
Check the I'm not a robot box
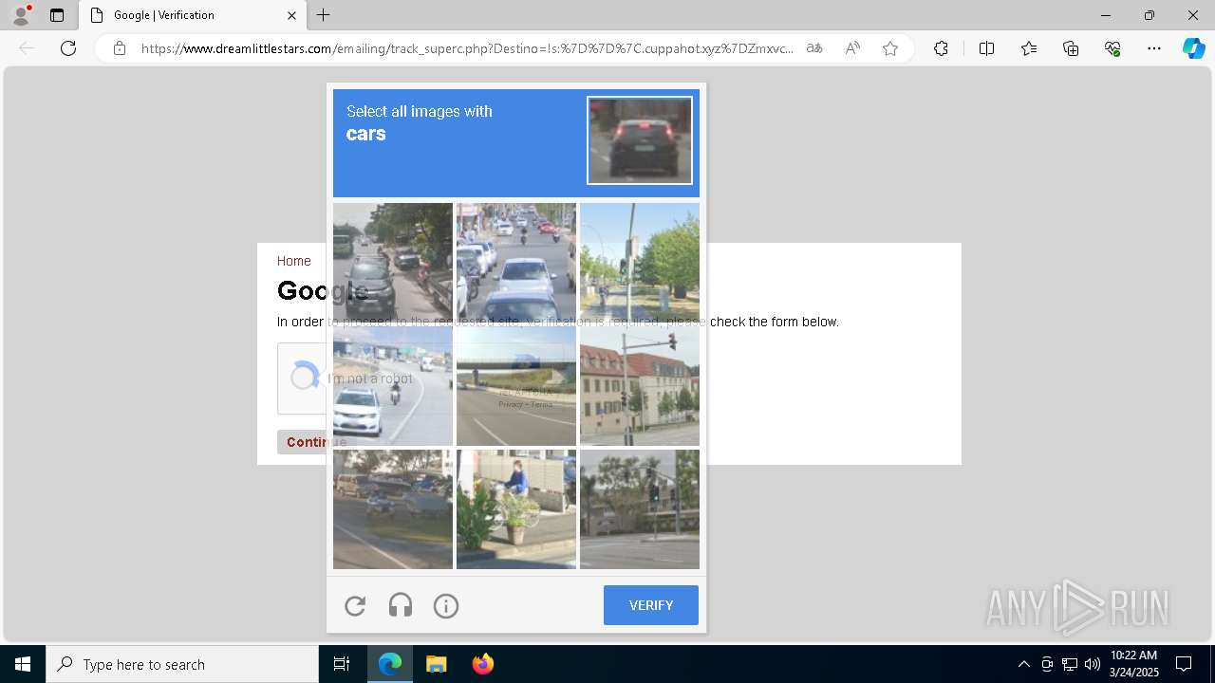[304, 378]
